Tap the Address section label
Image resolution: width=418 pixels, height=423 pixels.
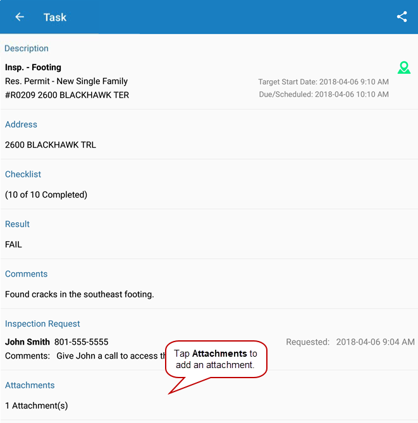(21, 125)
